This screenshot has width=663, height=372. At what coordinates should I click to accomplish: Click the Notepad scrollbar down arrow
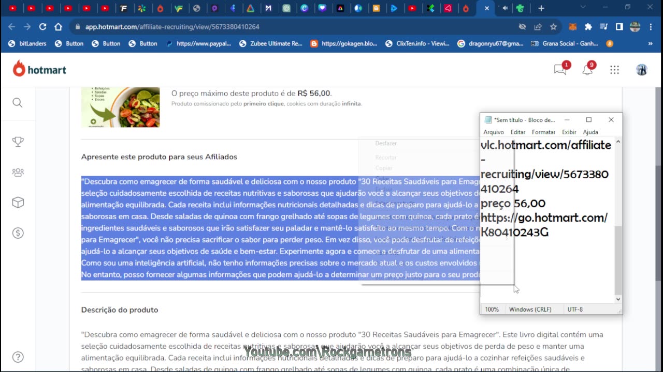pyautogui.click(x=617, y=299)
